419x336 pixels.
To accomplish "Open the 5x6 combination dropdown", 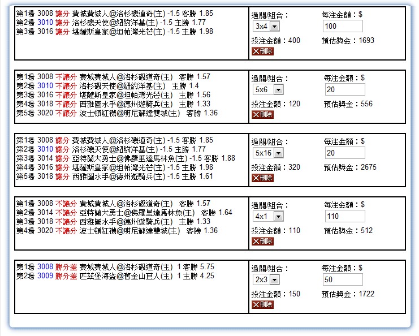I will [x=268, y=89].
